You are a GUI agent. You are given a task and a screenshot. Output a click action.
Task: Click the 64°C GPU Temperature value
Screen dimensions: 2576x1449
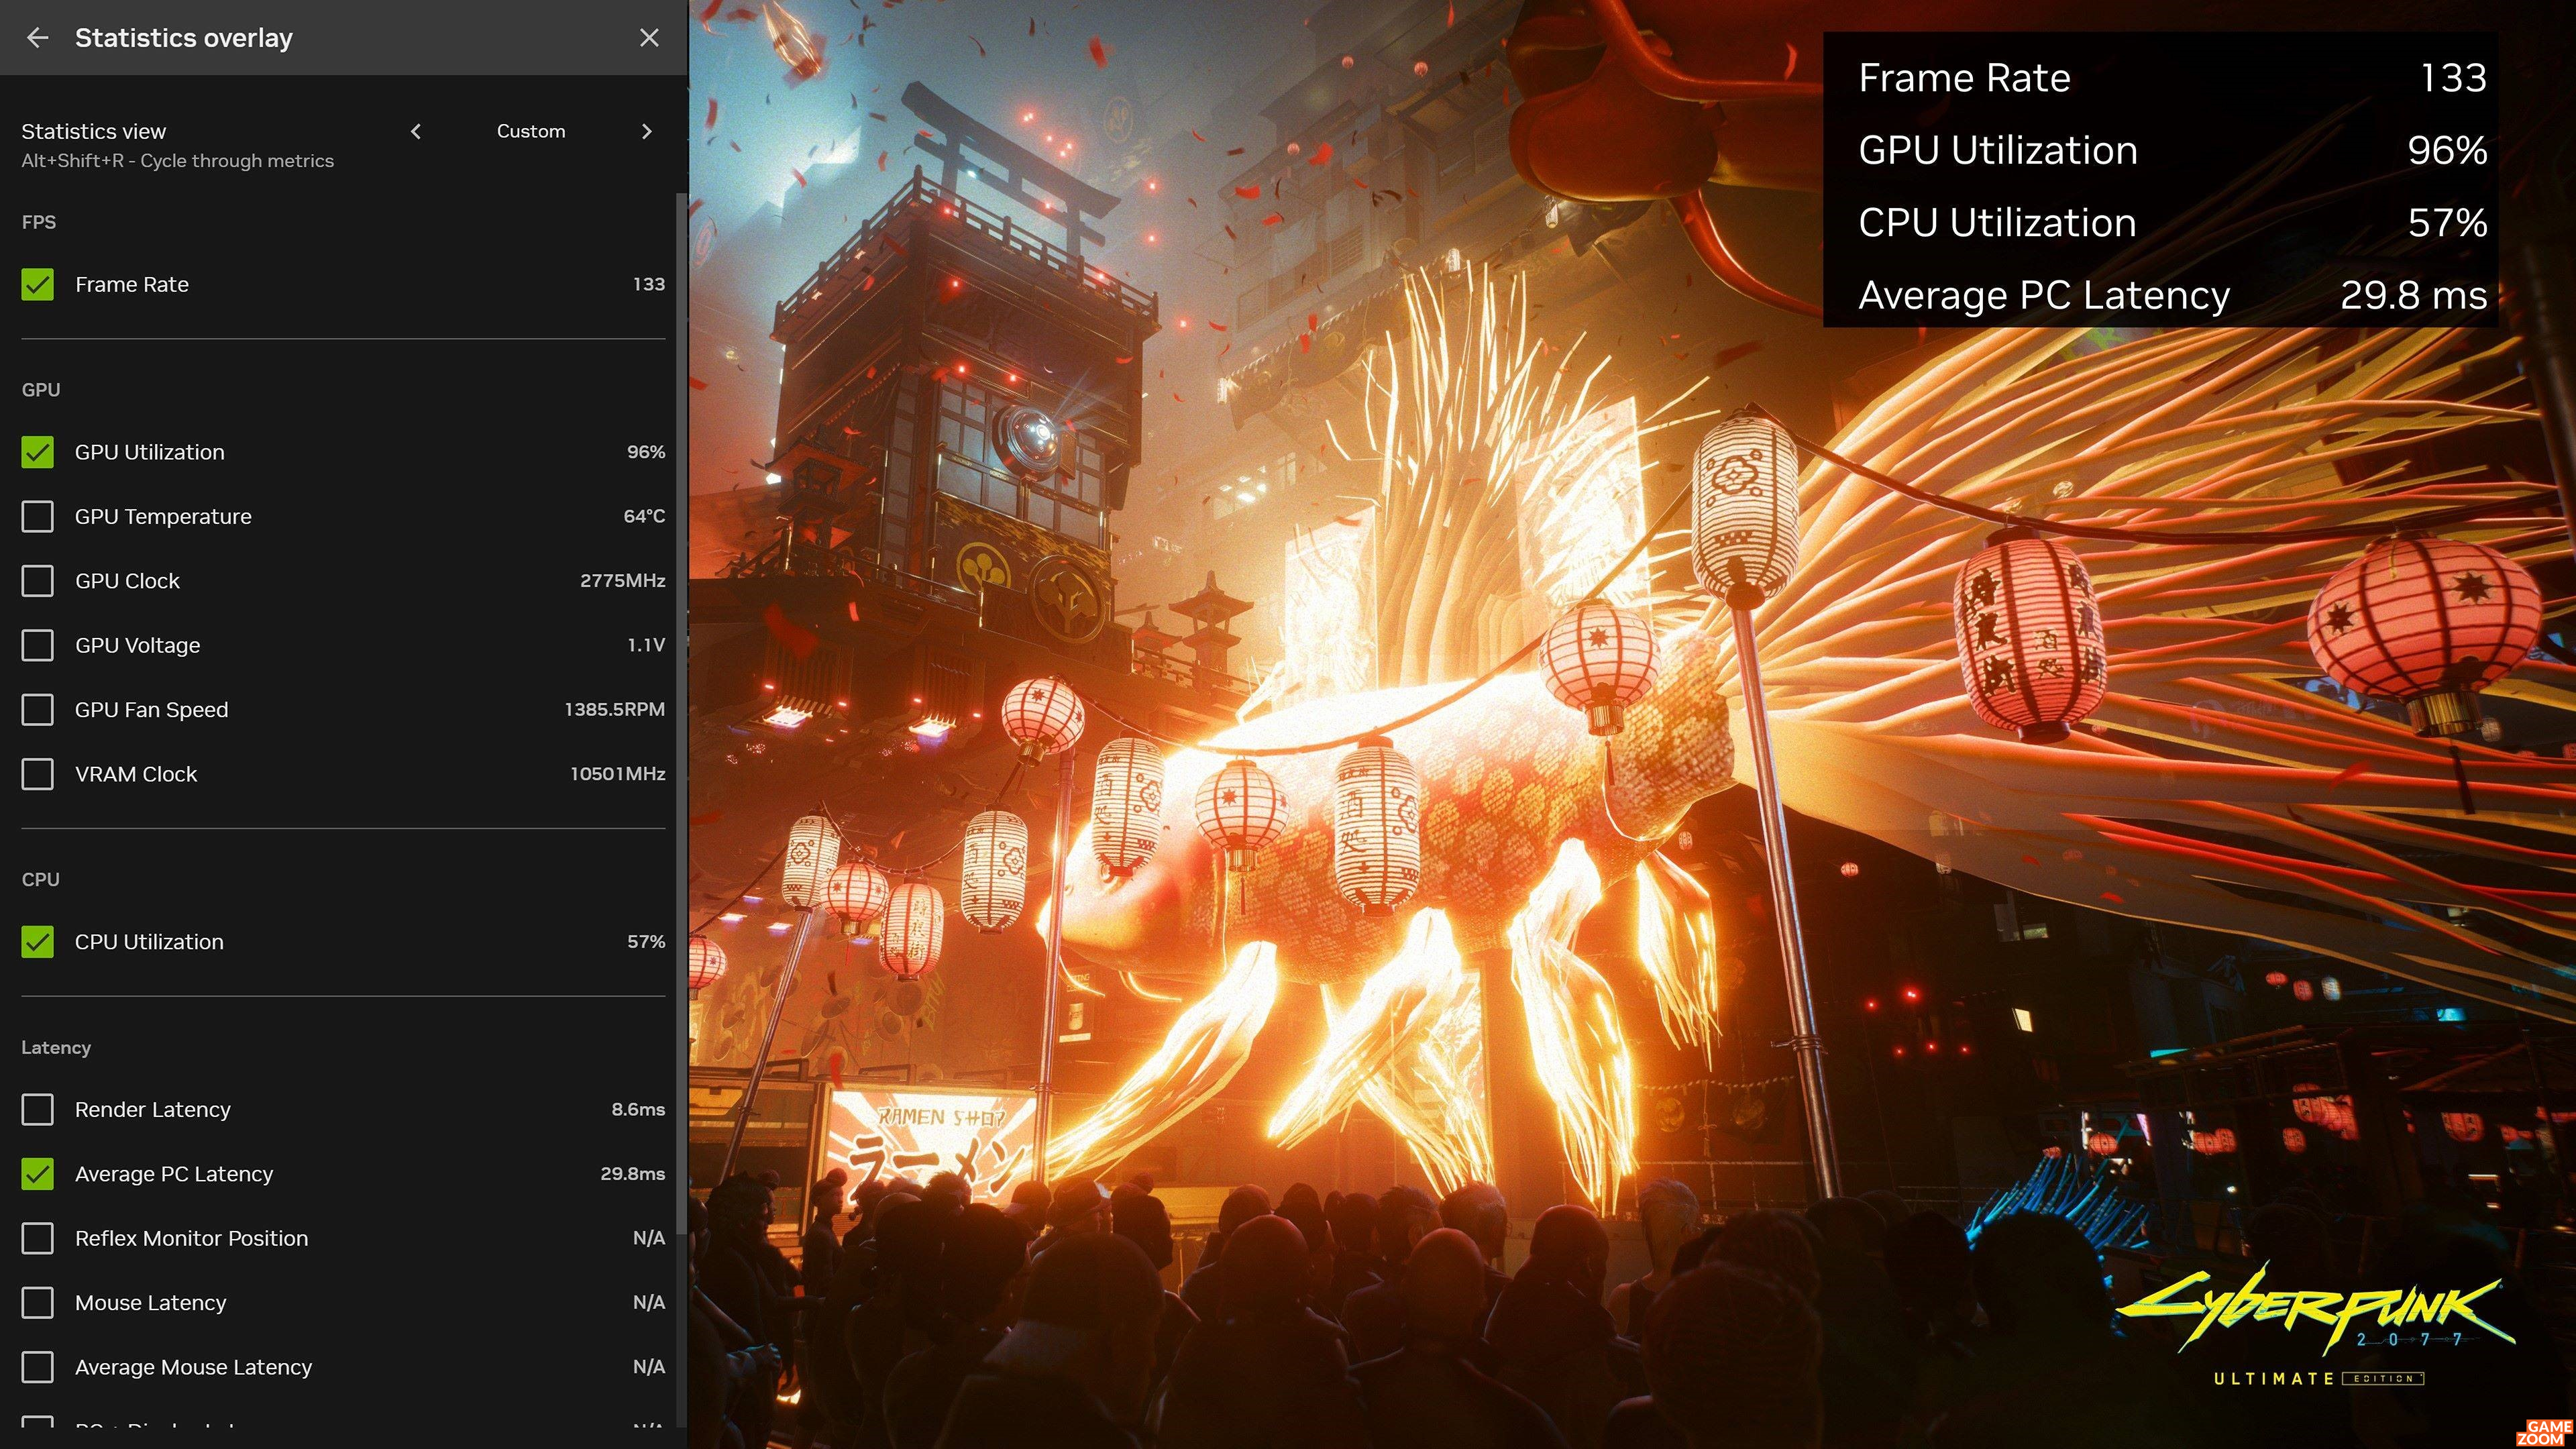pos(644,517)
